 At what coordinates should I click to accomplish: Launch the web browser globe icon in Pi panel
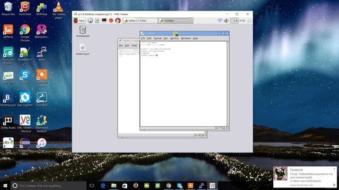(x=91, y=21)
